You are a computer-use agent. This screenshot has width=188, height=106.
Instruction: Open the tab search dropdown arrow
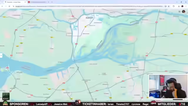2,2
